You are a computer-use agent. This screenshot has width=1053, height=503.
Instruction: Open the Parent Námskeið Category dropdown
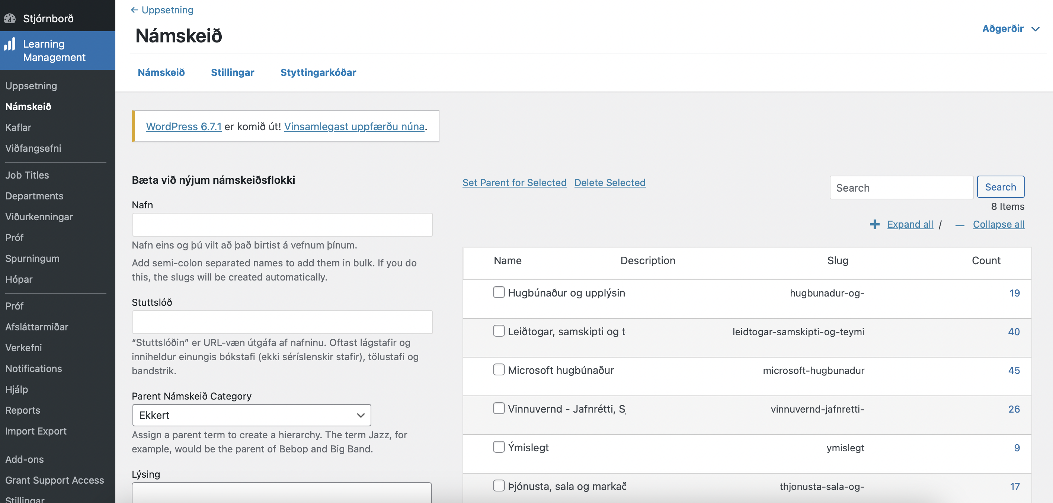[x=252, y=415]
